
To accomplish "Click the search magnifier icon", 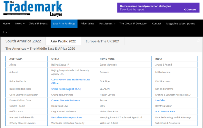I will click(x=198, y=41).
